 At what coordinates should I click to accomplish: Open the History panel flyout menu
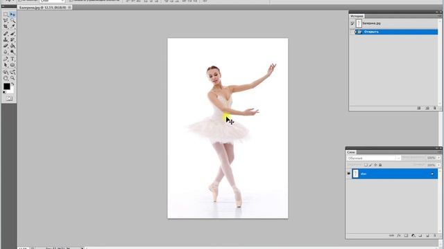(x=439, y=16)
